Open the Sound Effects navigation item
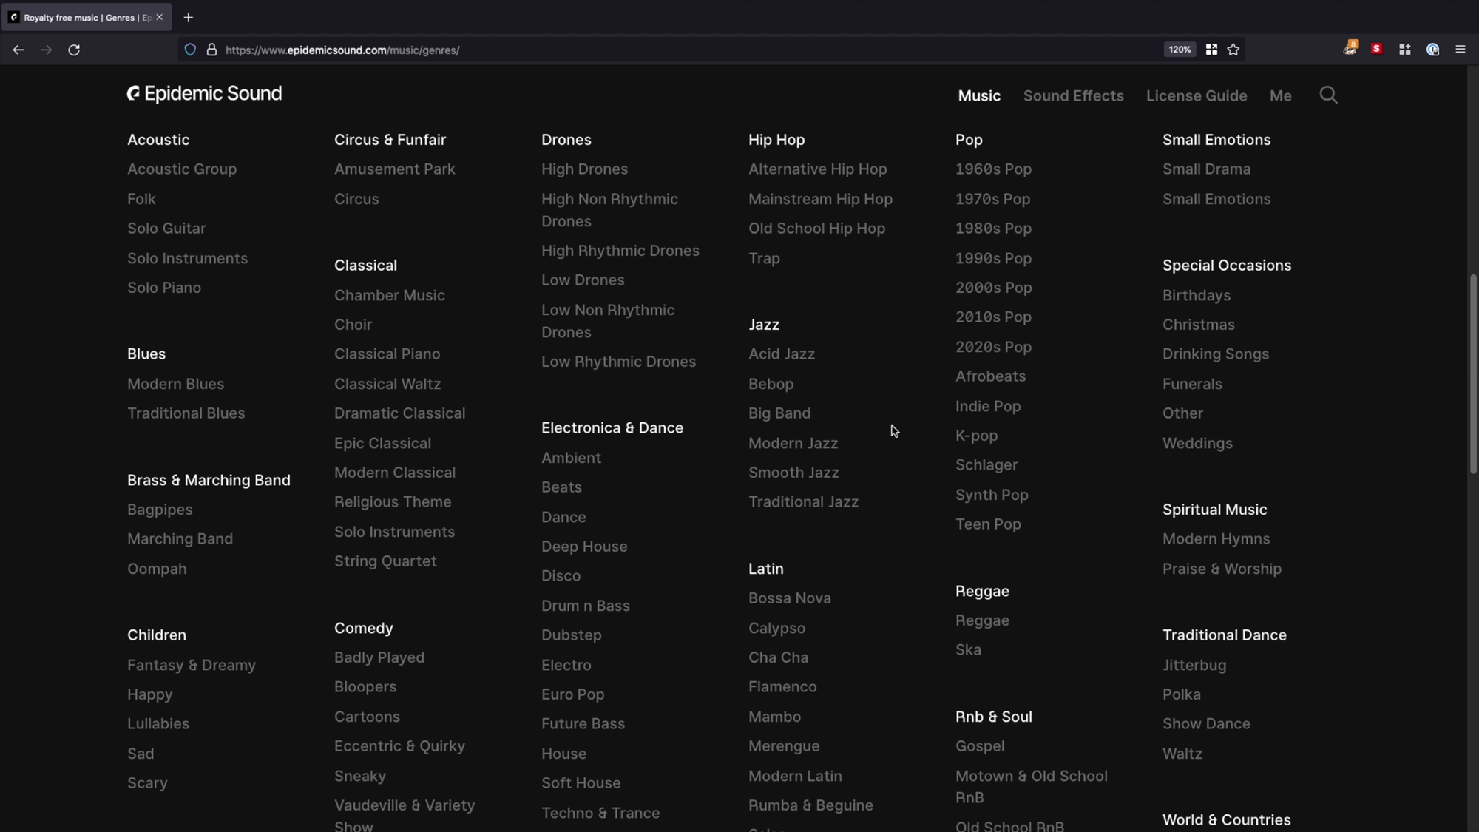The height and width of the screenshot is (832, 1479). [1073, 96]
